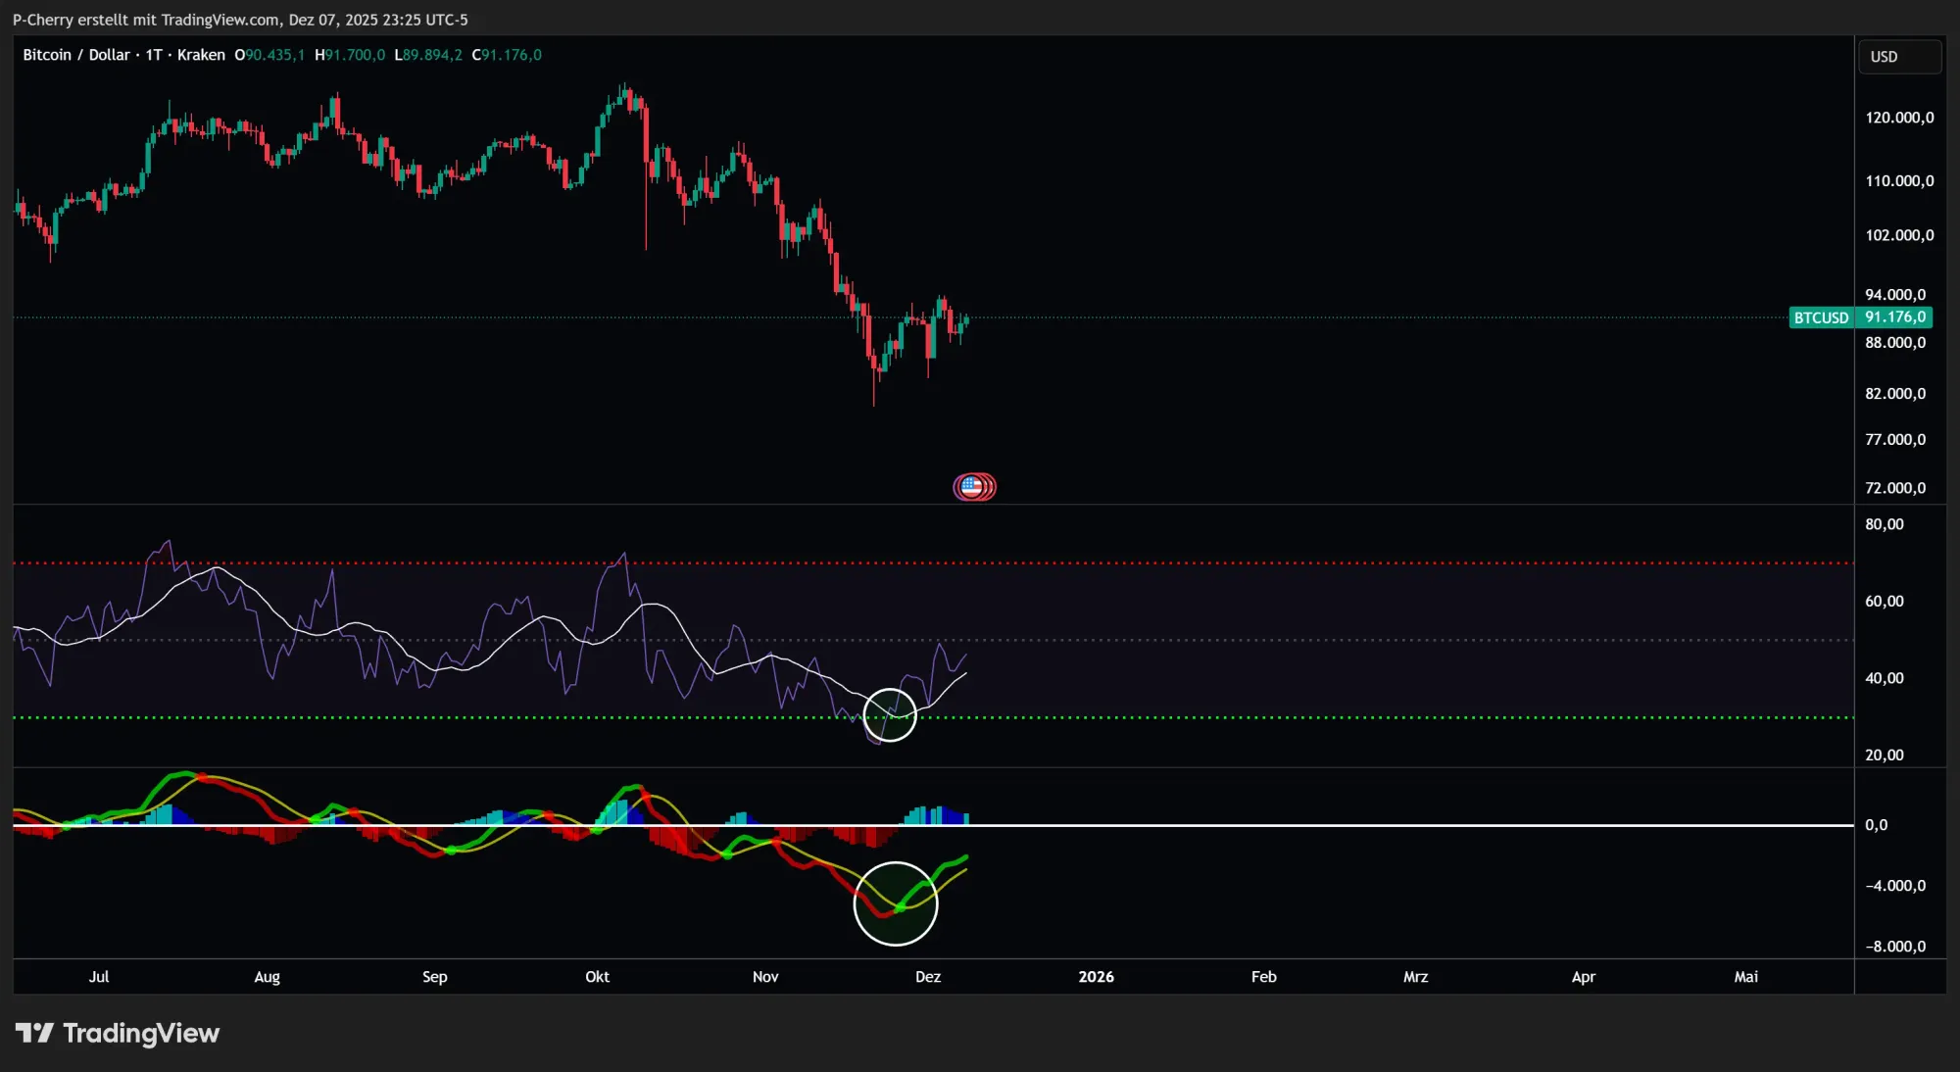The height and width of the screenshot is (1072, 1960).
Task: Open the Kraken exchange selector in the legend
Action: tap(200, 55)
